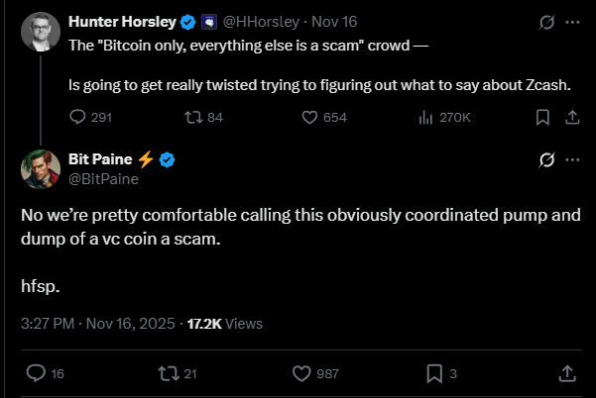Open the 3:27 PM Nov 16, 2025 timestamp
The image size is (596, 398).
coord(98,323)
